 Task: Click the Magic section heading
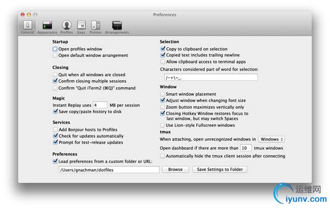[x=59, y=98]
